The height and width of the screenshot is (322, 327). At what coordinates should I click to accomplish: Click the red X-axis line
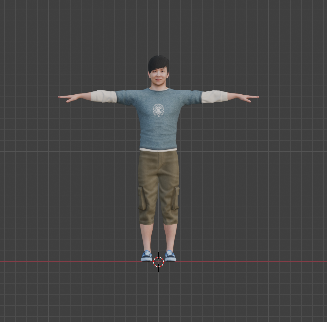point(251,262)
